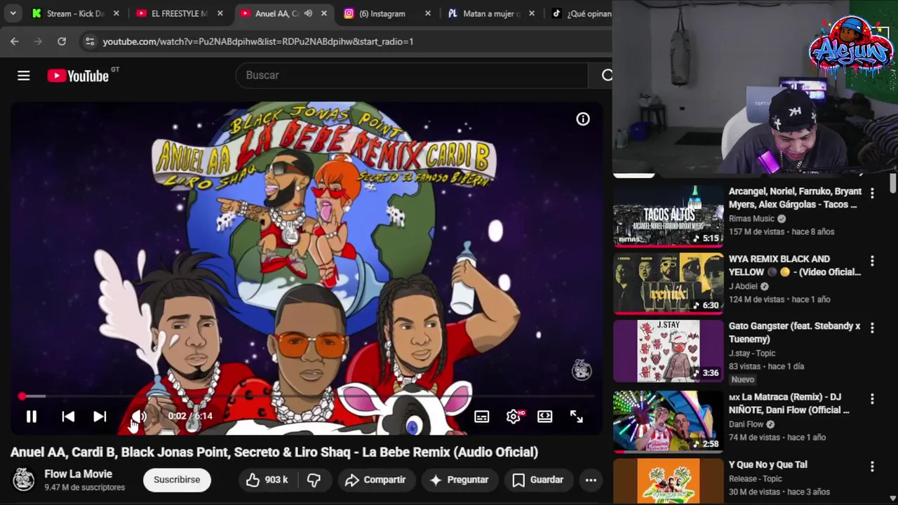
Task: Open Arcangel, Noriel, Farruko video title
Action: click(795, 198)
